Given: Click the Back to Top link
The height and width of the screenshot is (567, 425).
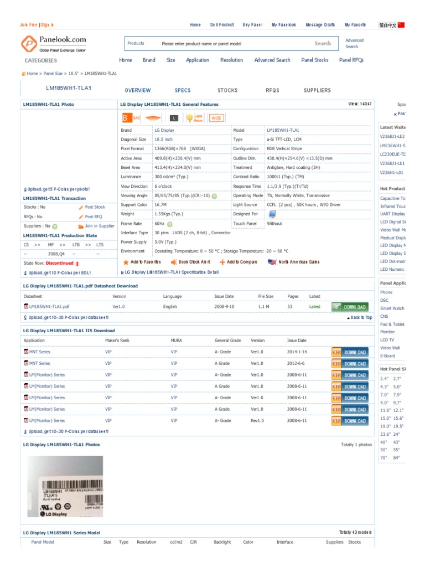Looking at the screenshot, I should point(360,317).
